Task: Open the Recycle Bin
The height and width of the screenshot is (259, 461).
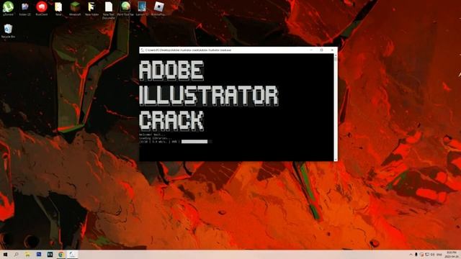Action: point(8,31)
